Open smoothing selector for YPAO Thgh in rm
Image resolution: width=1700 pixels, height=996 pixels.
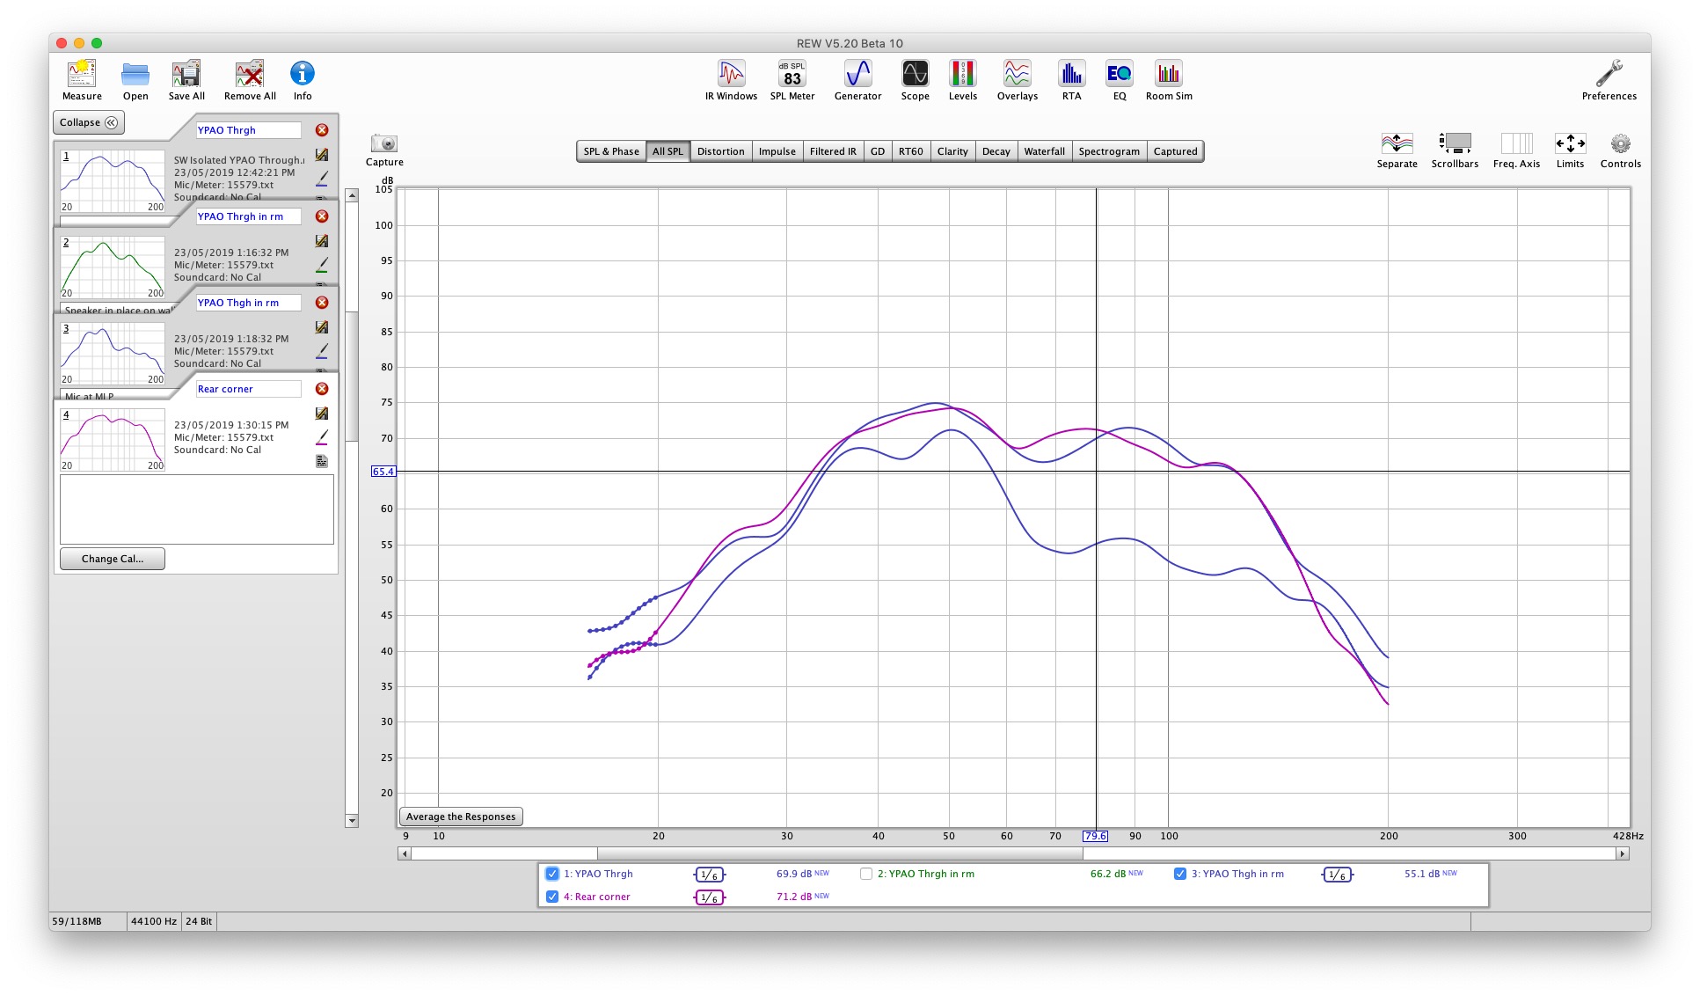[x=1337, y=875]
